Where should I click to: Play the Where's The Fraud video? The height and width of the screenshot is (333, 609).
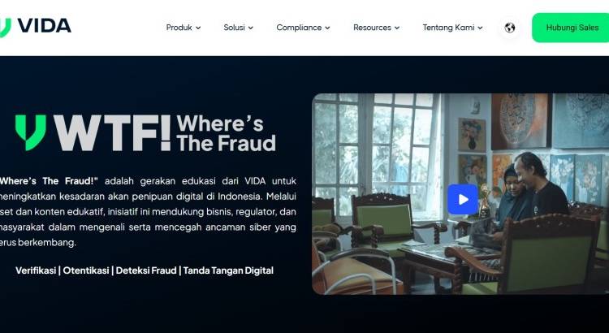pyautogui.click(x=463, y=199)
